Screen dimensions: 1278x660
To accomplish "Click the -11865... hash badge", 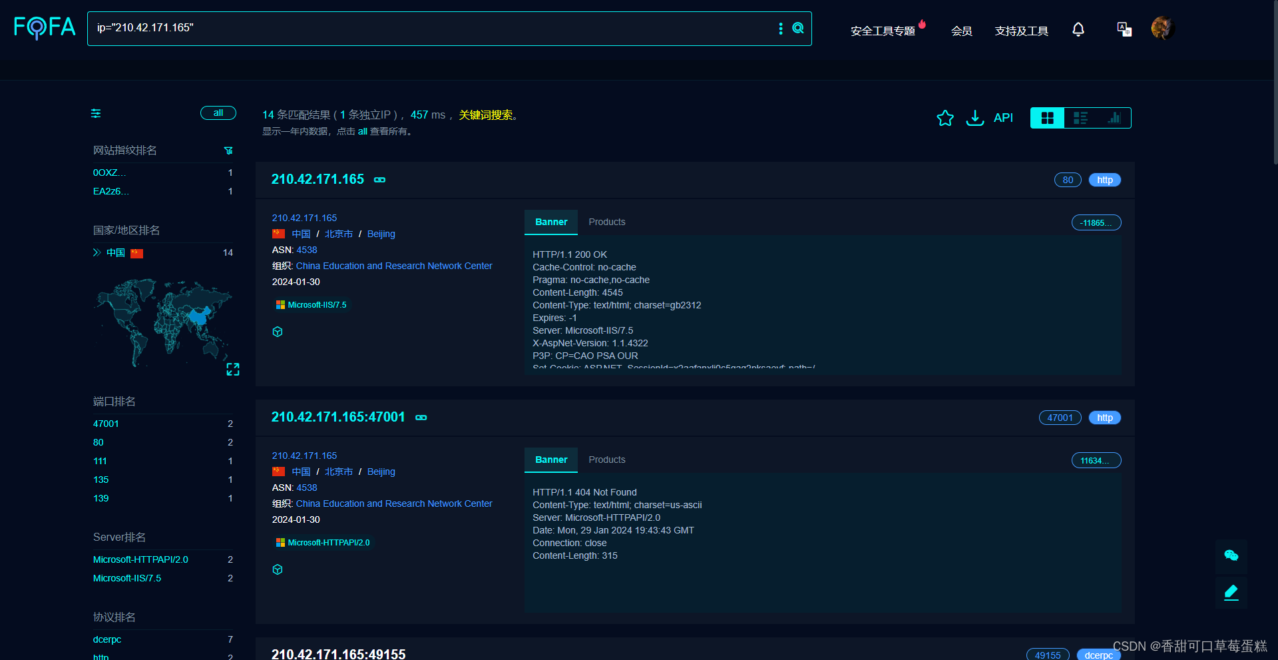I will coord(1096,222).
